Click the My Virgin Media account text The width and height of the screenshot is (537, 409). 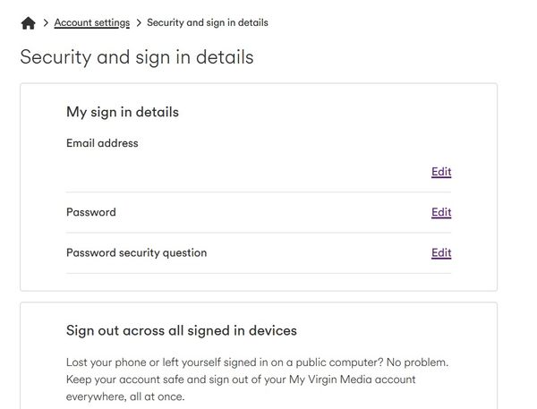(353, 379)
